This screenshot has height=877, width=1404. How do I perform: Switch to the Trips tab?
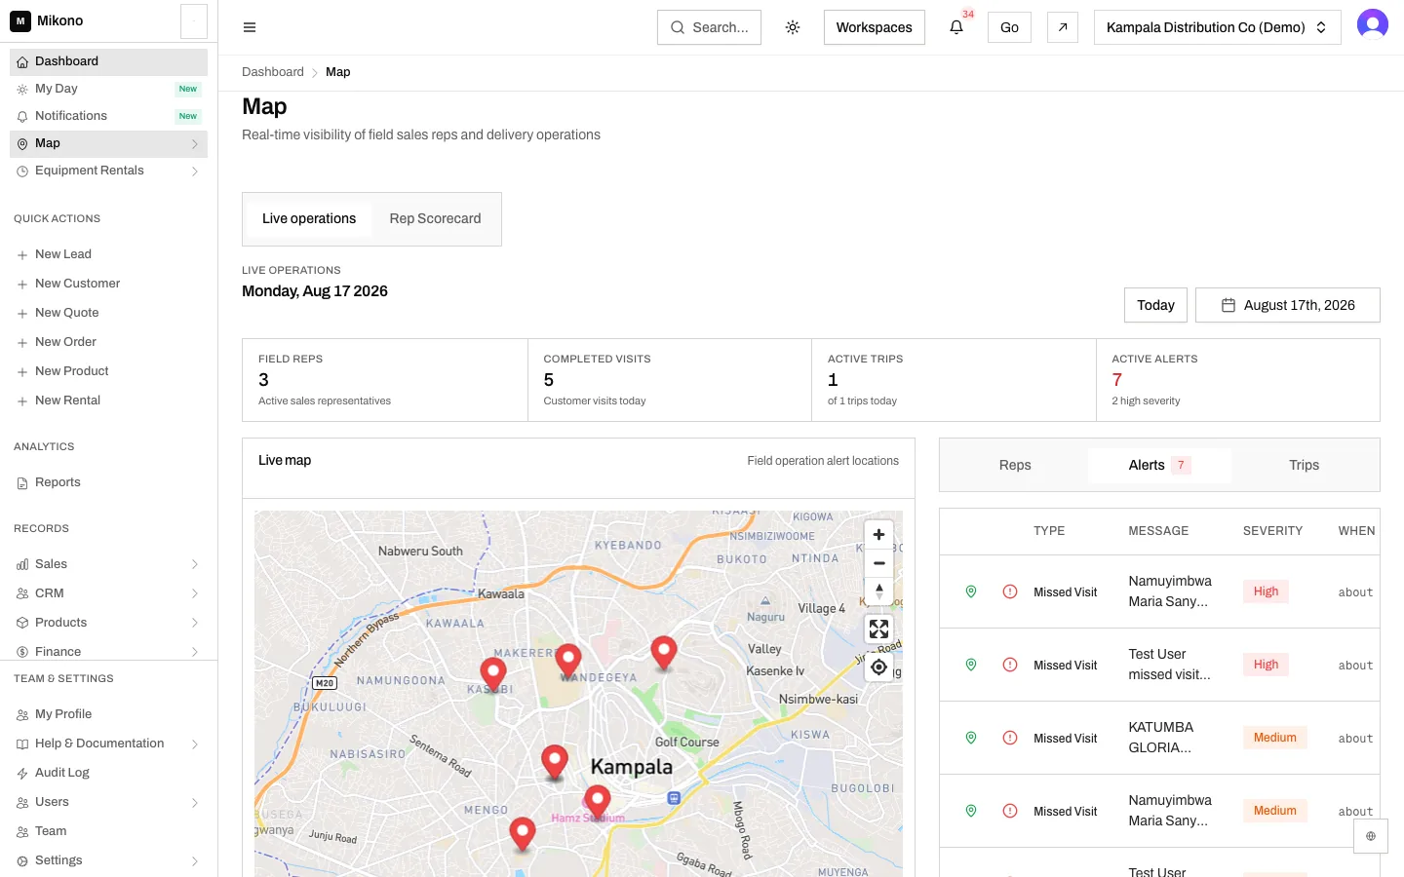click(1304, 466)
